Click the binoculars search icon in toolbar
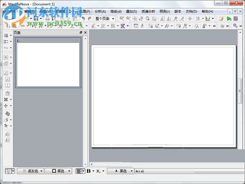 point(235,26)
